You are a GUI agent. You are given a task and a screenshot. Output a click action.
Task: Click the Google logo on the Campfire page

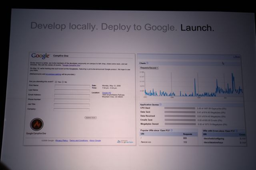click(x=40, y=56)
